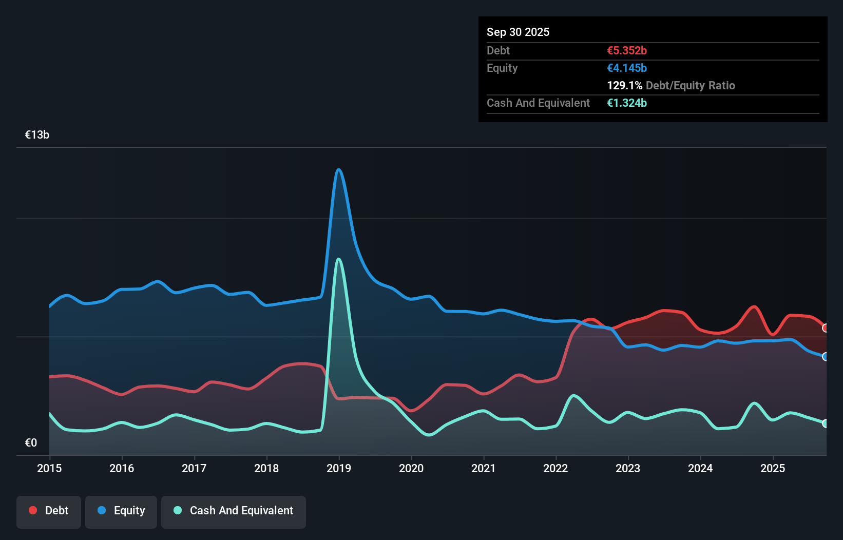Image resolution: width=843 pixels, height=540 pixels.
Task: Select the red Debt endpoint marker on chart
Action: 825,327
